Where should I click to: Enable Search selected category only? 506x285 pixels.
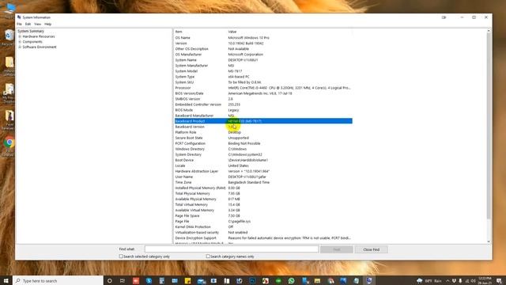point(121,256)
